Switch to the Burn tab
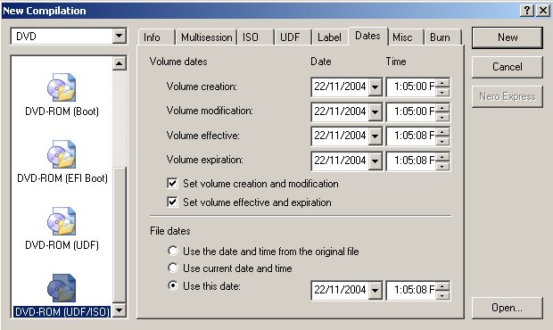553x330 pixels. (x=443, y=37)
